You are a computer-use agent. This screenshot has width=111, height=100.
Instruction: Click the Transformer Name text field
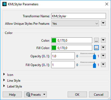coord(78,16)
